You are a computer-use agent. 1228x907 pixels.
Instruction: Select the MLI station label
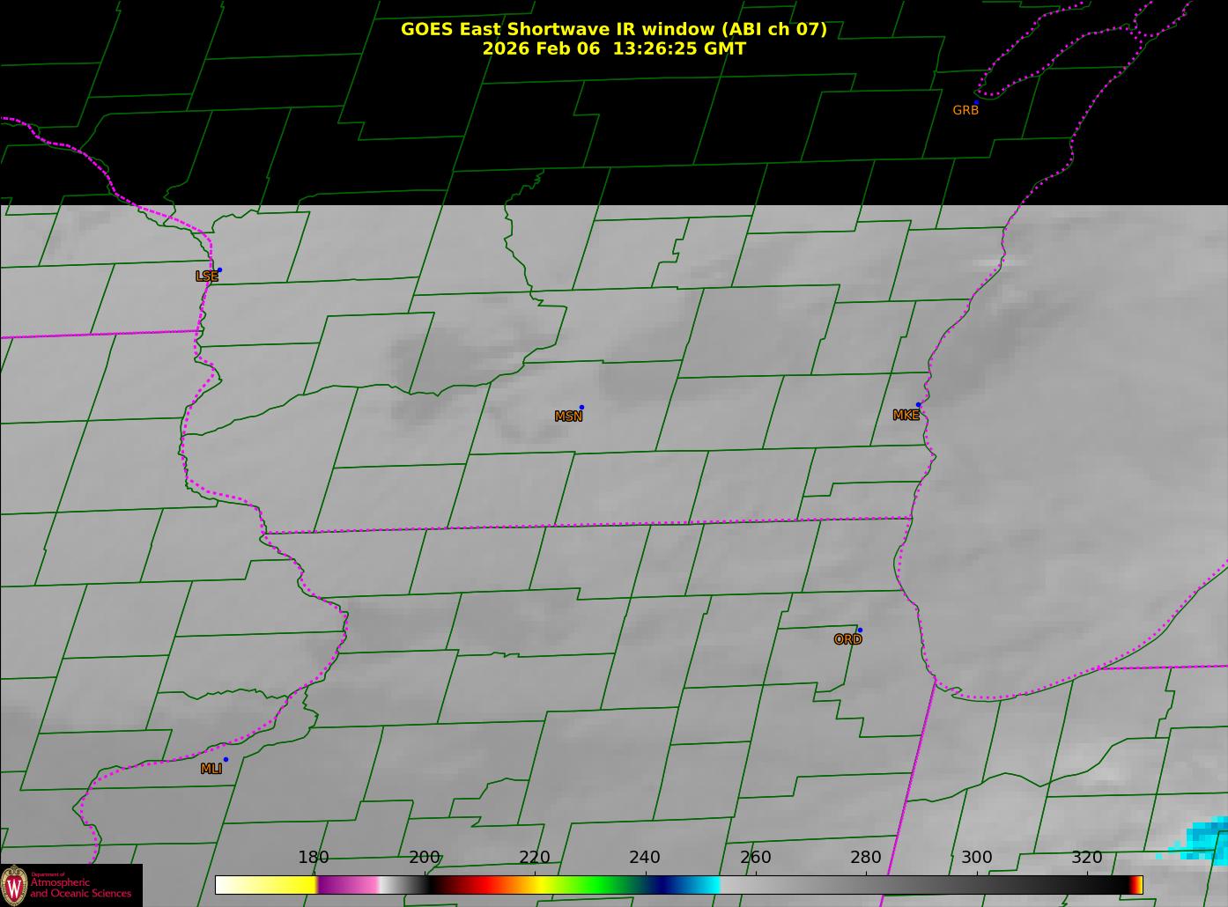click(211, 769)
